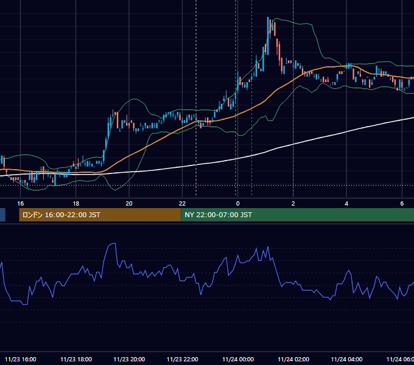Click hour label 6 on chart axis
The height and width of the screenshot is (365, 414).
pos(402,204)
